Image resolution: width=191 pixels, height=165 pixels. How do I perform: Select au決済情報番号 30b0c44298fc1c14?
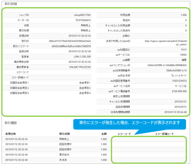(x=176, y=71)
